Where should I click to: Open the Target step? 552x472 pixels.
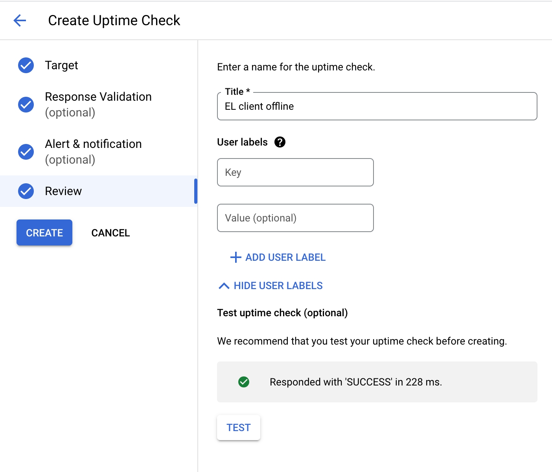click(x=62, y=65)
